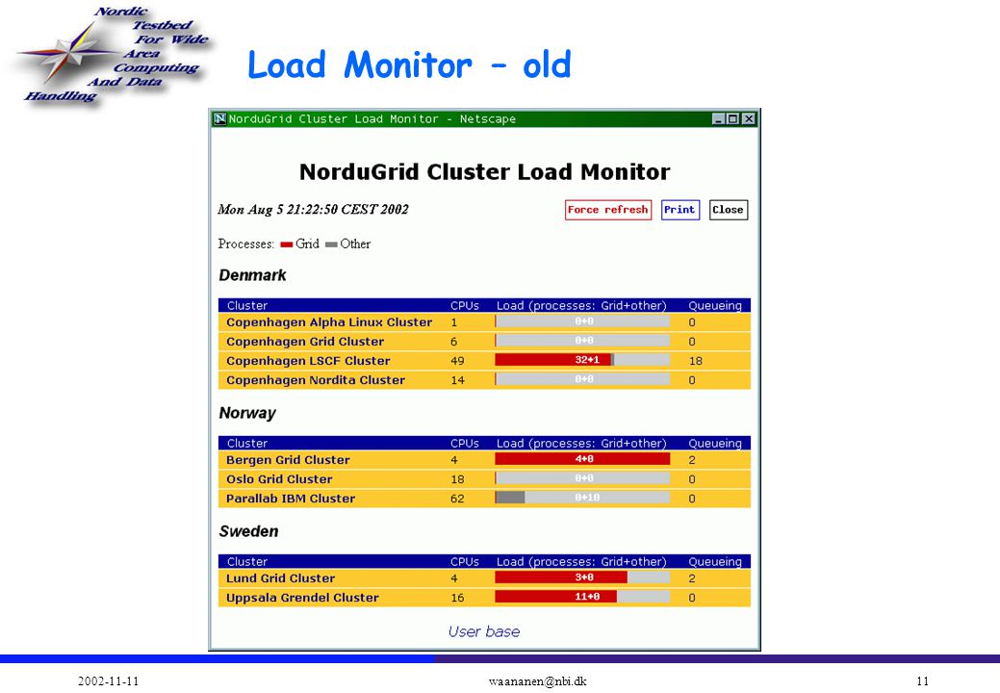This screenshot has height=693, width=1000.
Task: Click CPU count 16 for Uppsala Grendel
Action: (457, 598)
